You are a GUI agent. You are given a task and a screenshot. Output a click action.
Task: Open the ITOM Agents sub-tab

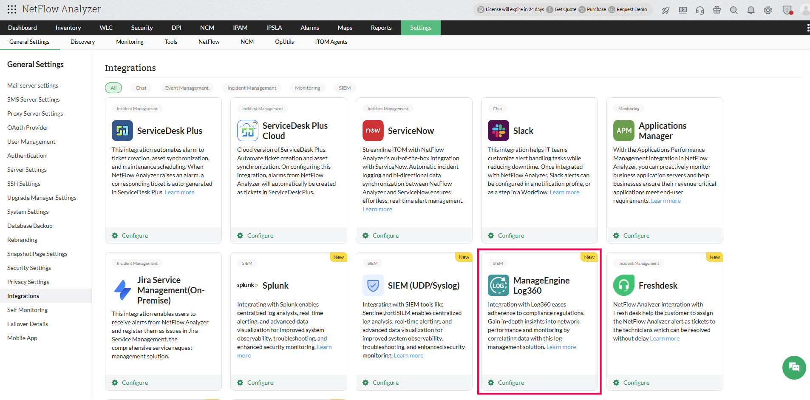click(x=331, y=42)
